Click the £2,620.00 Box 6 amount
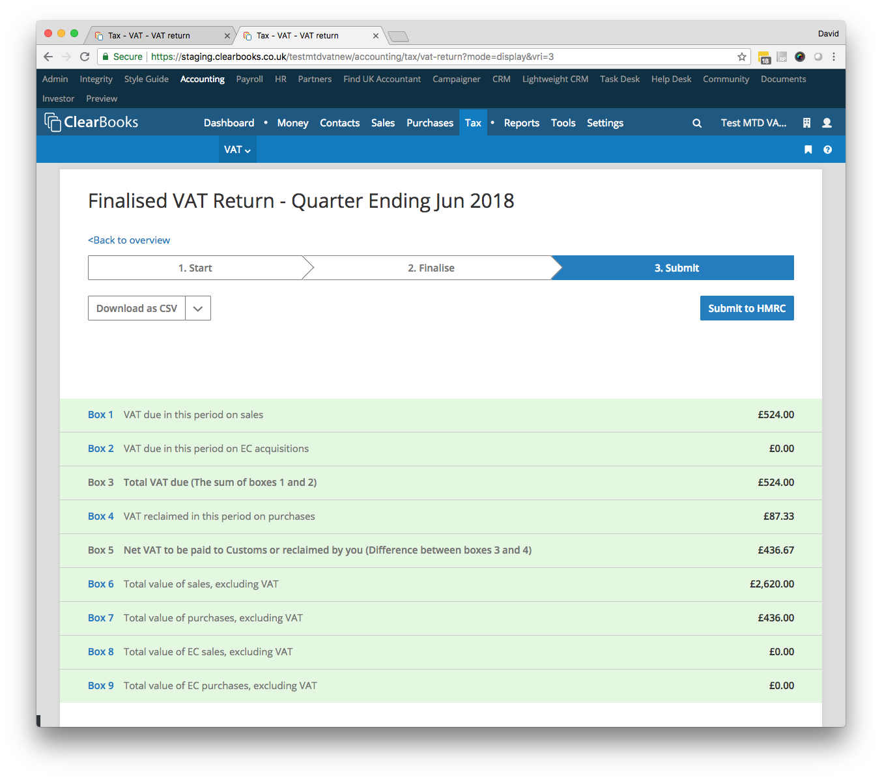Image resolution: width=882 pixels, height=779 pixels. click(772, 584)
